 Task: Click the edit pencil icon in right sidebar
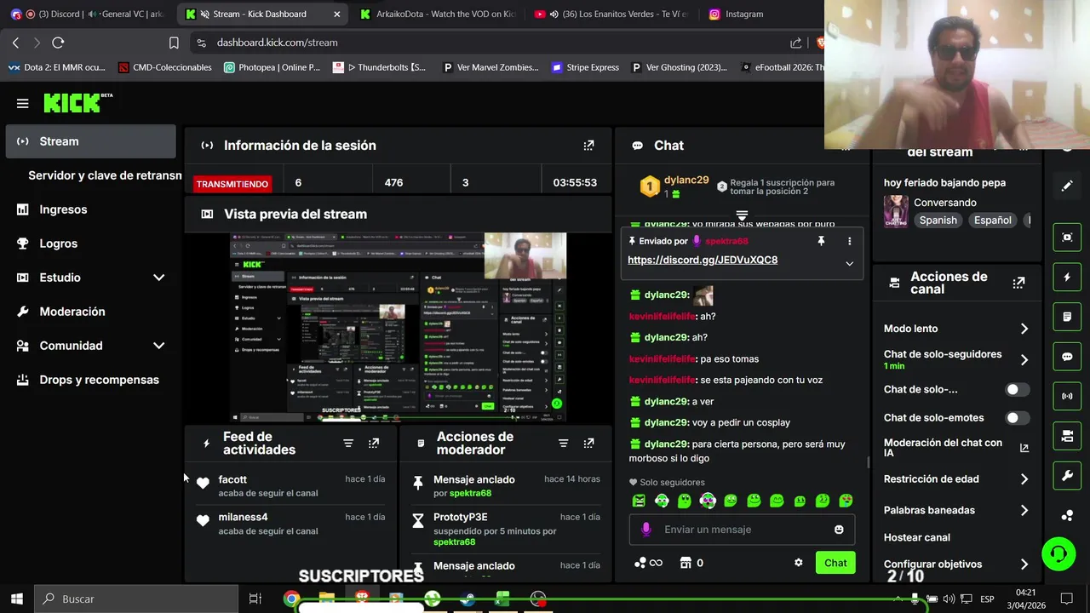[x=1067, y=186]
